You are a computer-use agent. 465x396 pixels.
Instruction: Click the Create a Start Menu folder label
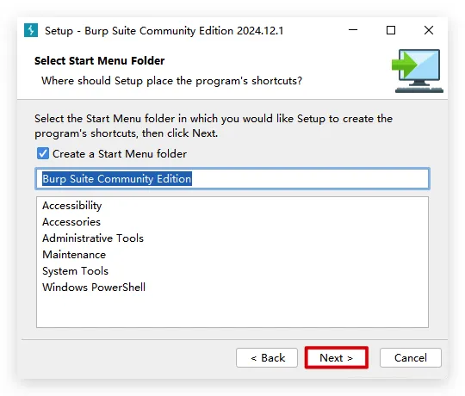(120, 154)
